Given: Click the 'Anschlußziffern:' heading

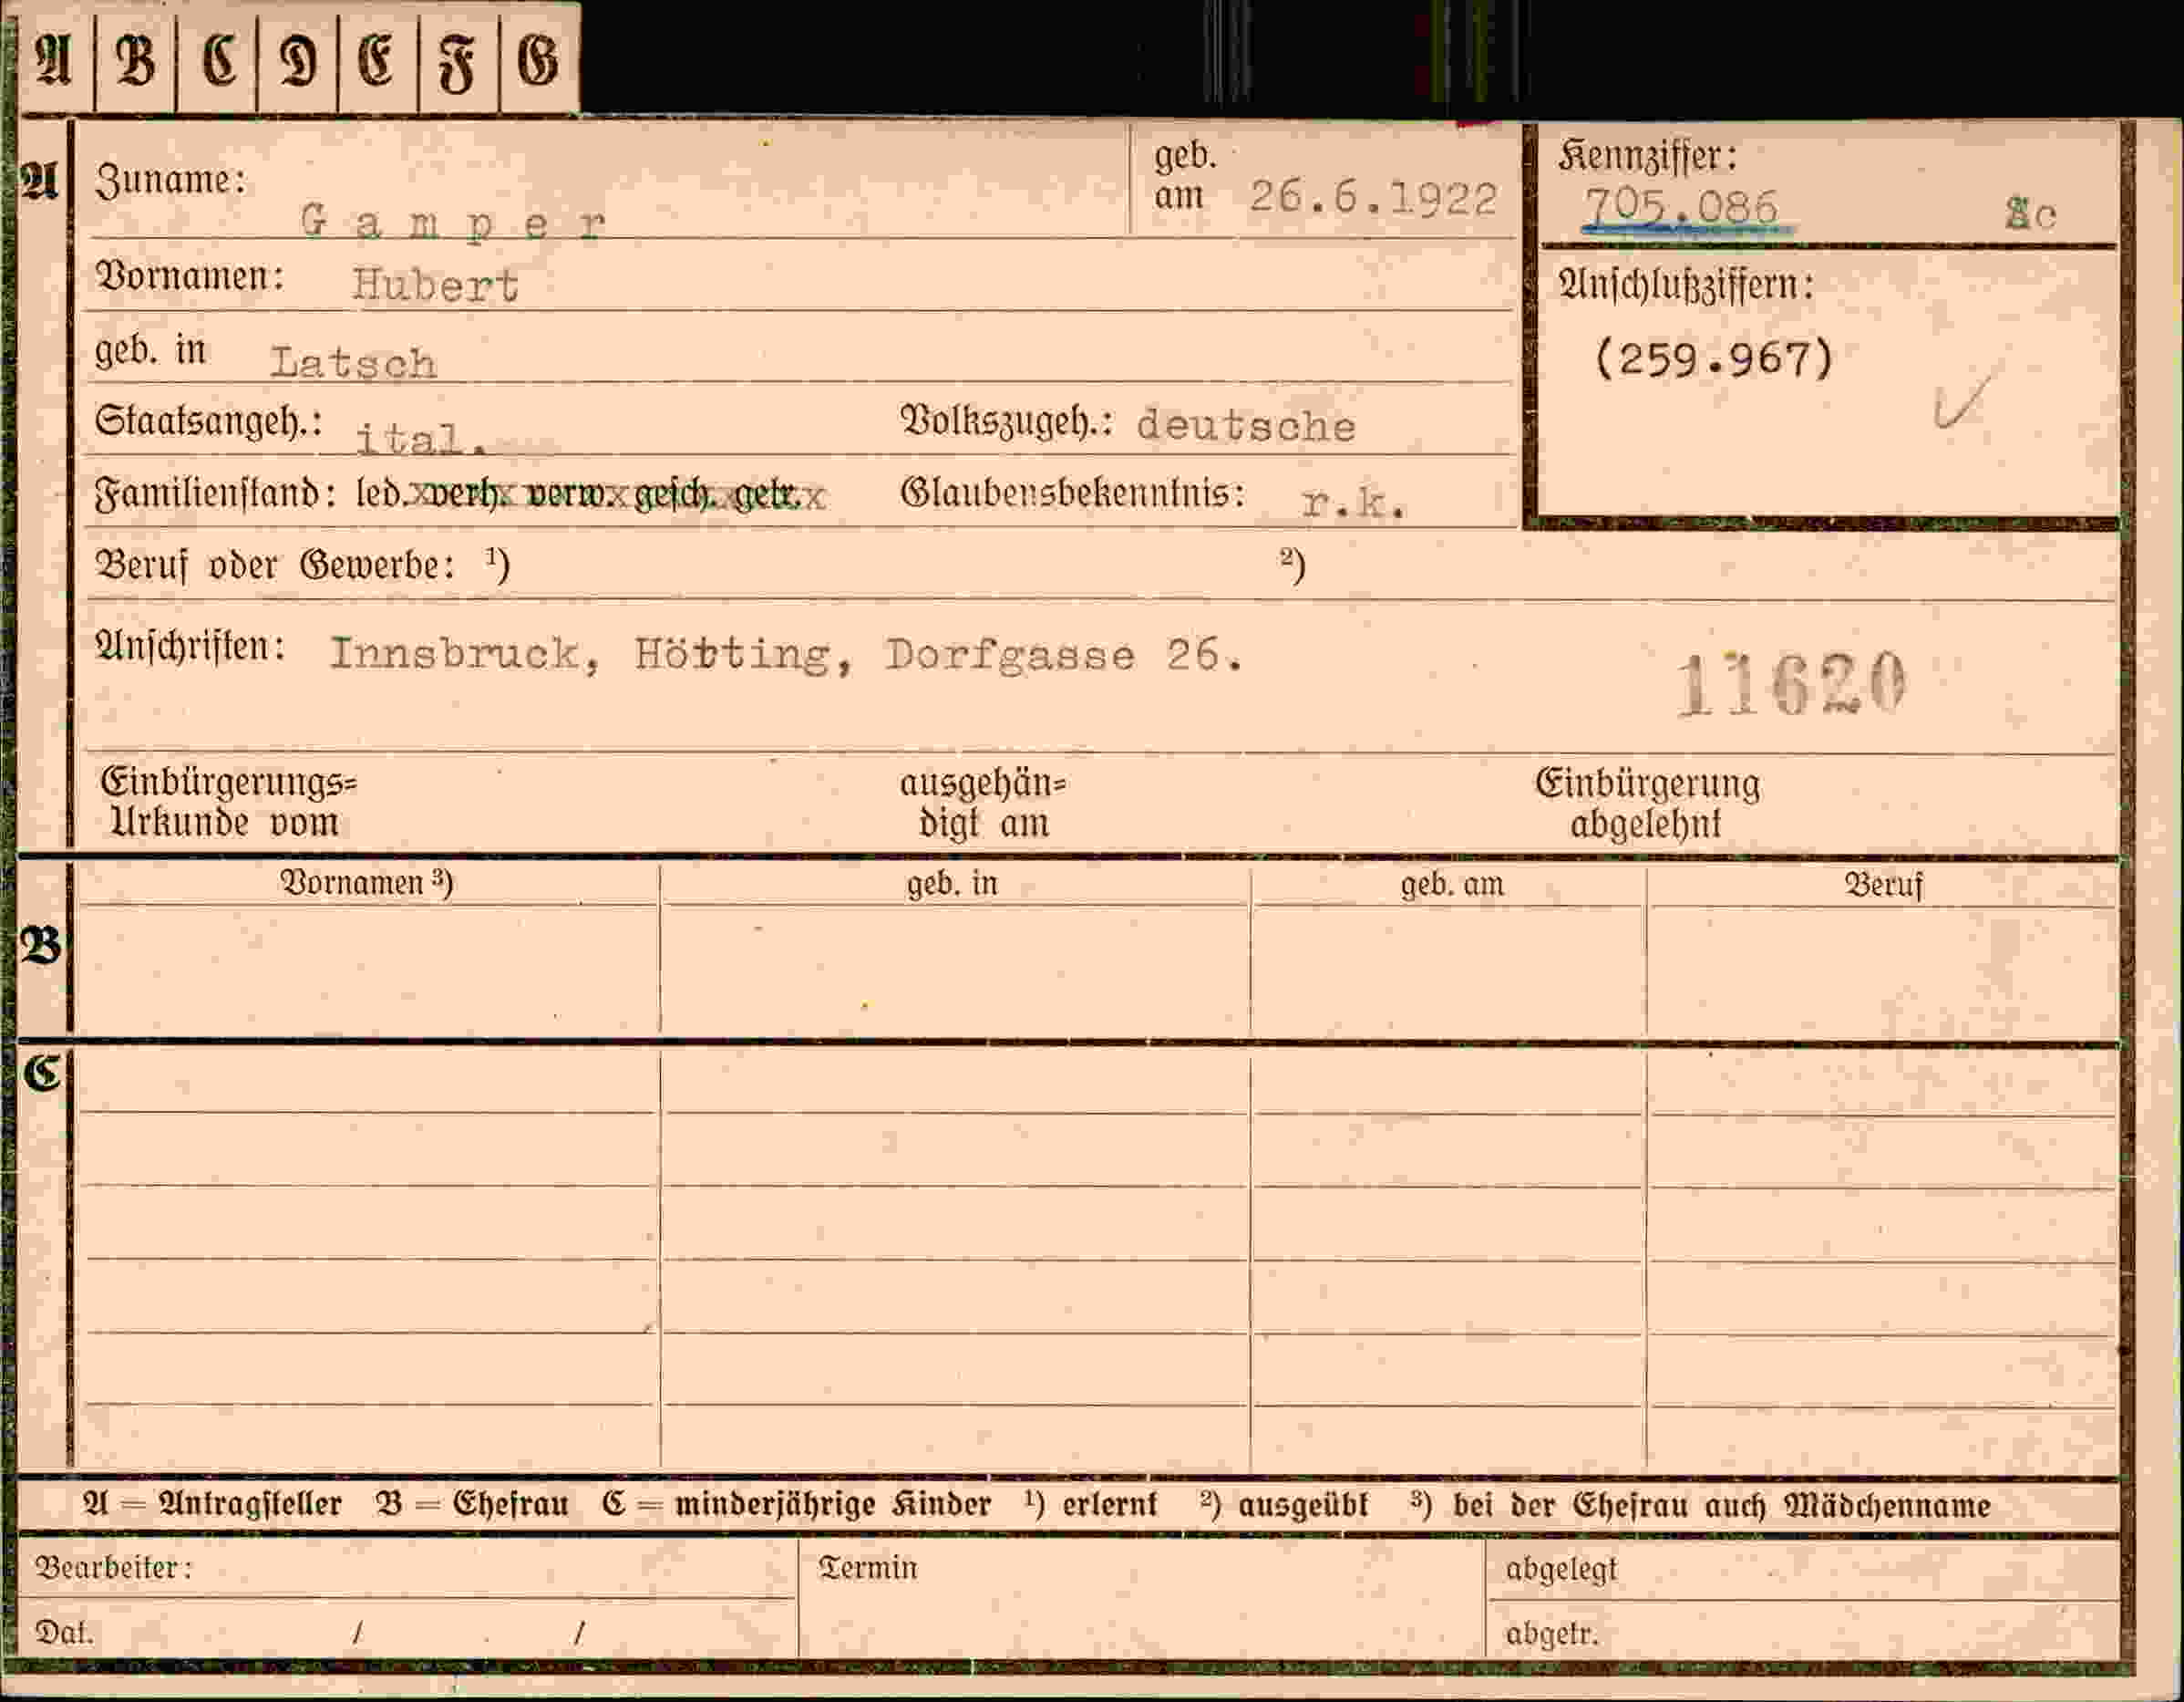Looking at the screenshot, I should tap(1686, 286).
